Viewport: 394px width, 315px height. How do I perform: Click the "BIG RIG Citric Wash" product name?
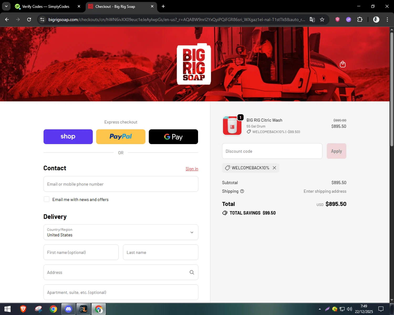click(x=264, y=120)
